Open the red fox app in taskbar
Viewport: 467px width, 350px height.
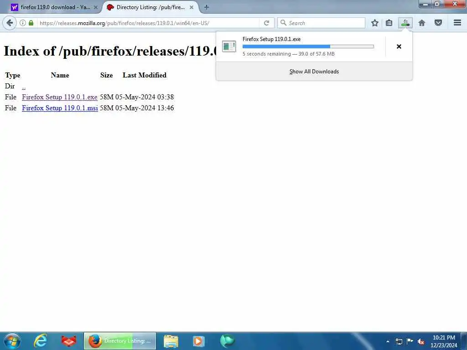[69, 341]
